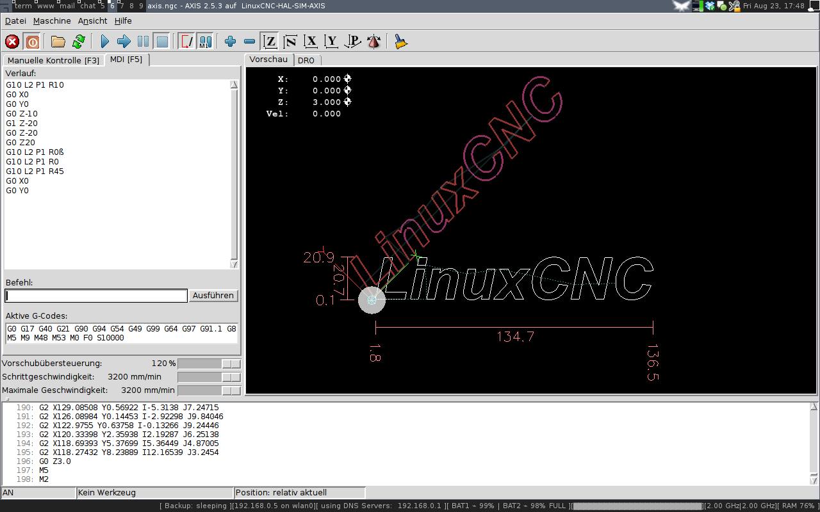820x512 pixels.
Task: Select history entry G0 Z20
Action: 20,142
